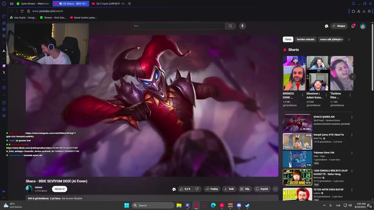Open X (Twitter) in the sidebar

[4, 72]
